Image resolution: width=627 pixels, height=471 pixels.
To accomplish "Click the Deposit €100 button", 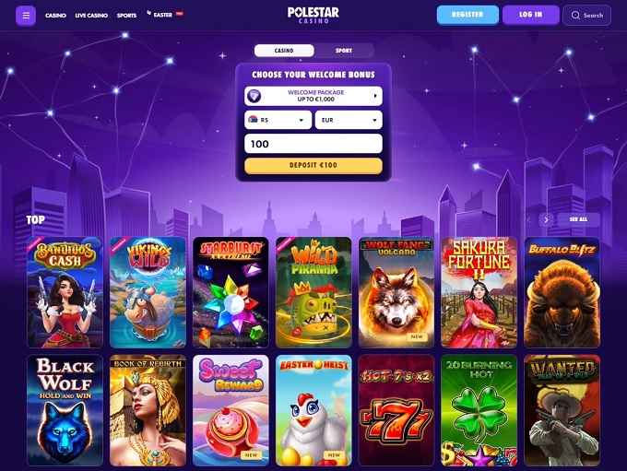I will [x=313, y=165].
